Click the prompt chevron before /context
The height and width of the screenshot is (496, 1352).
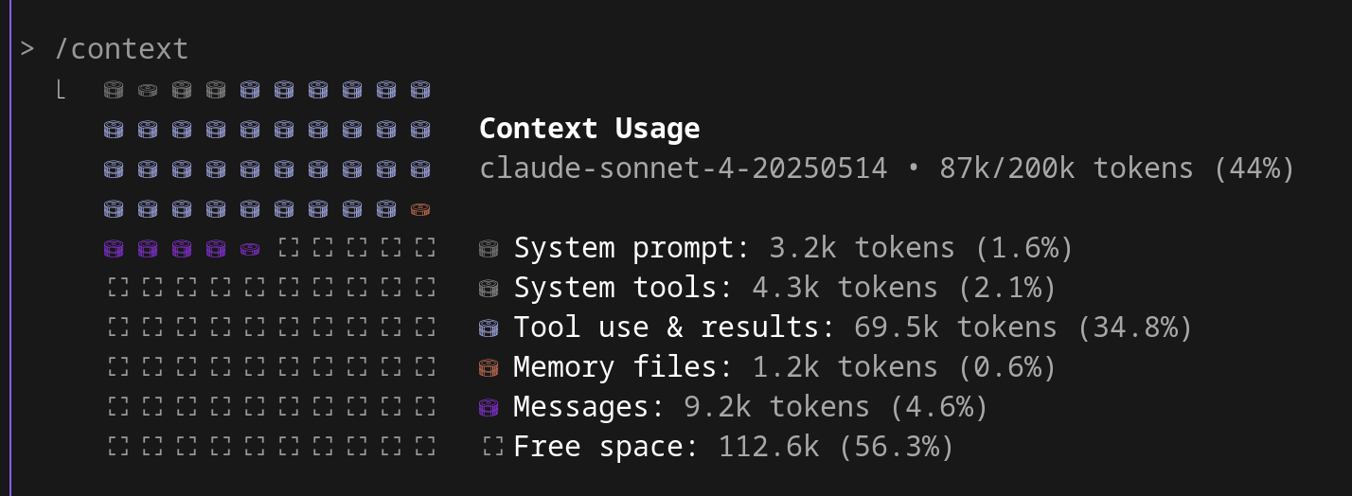pos(27,48)
